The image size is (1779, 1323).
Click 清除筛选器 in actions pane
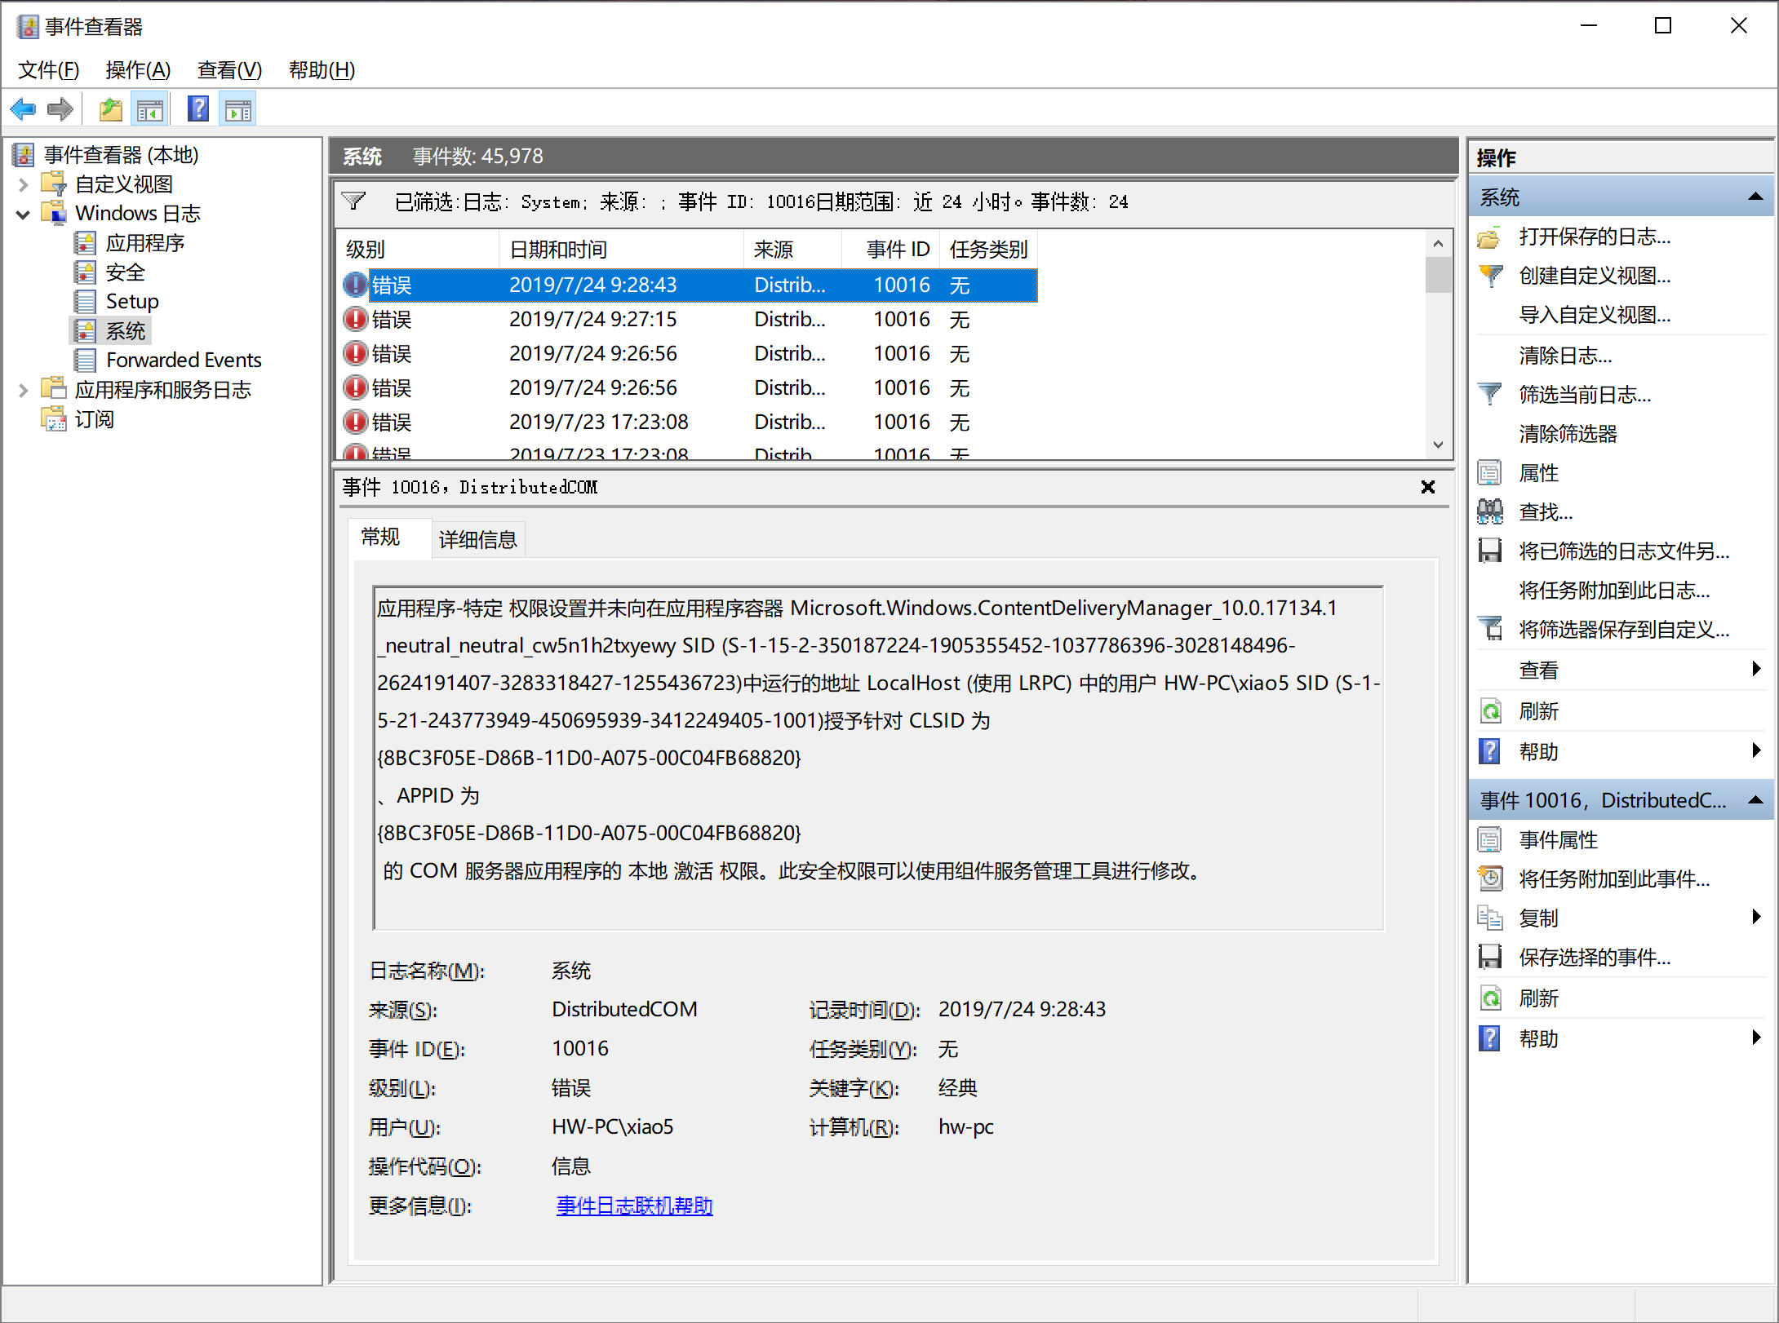tap(1567, 434)
